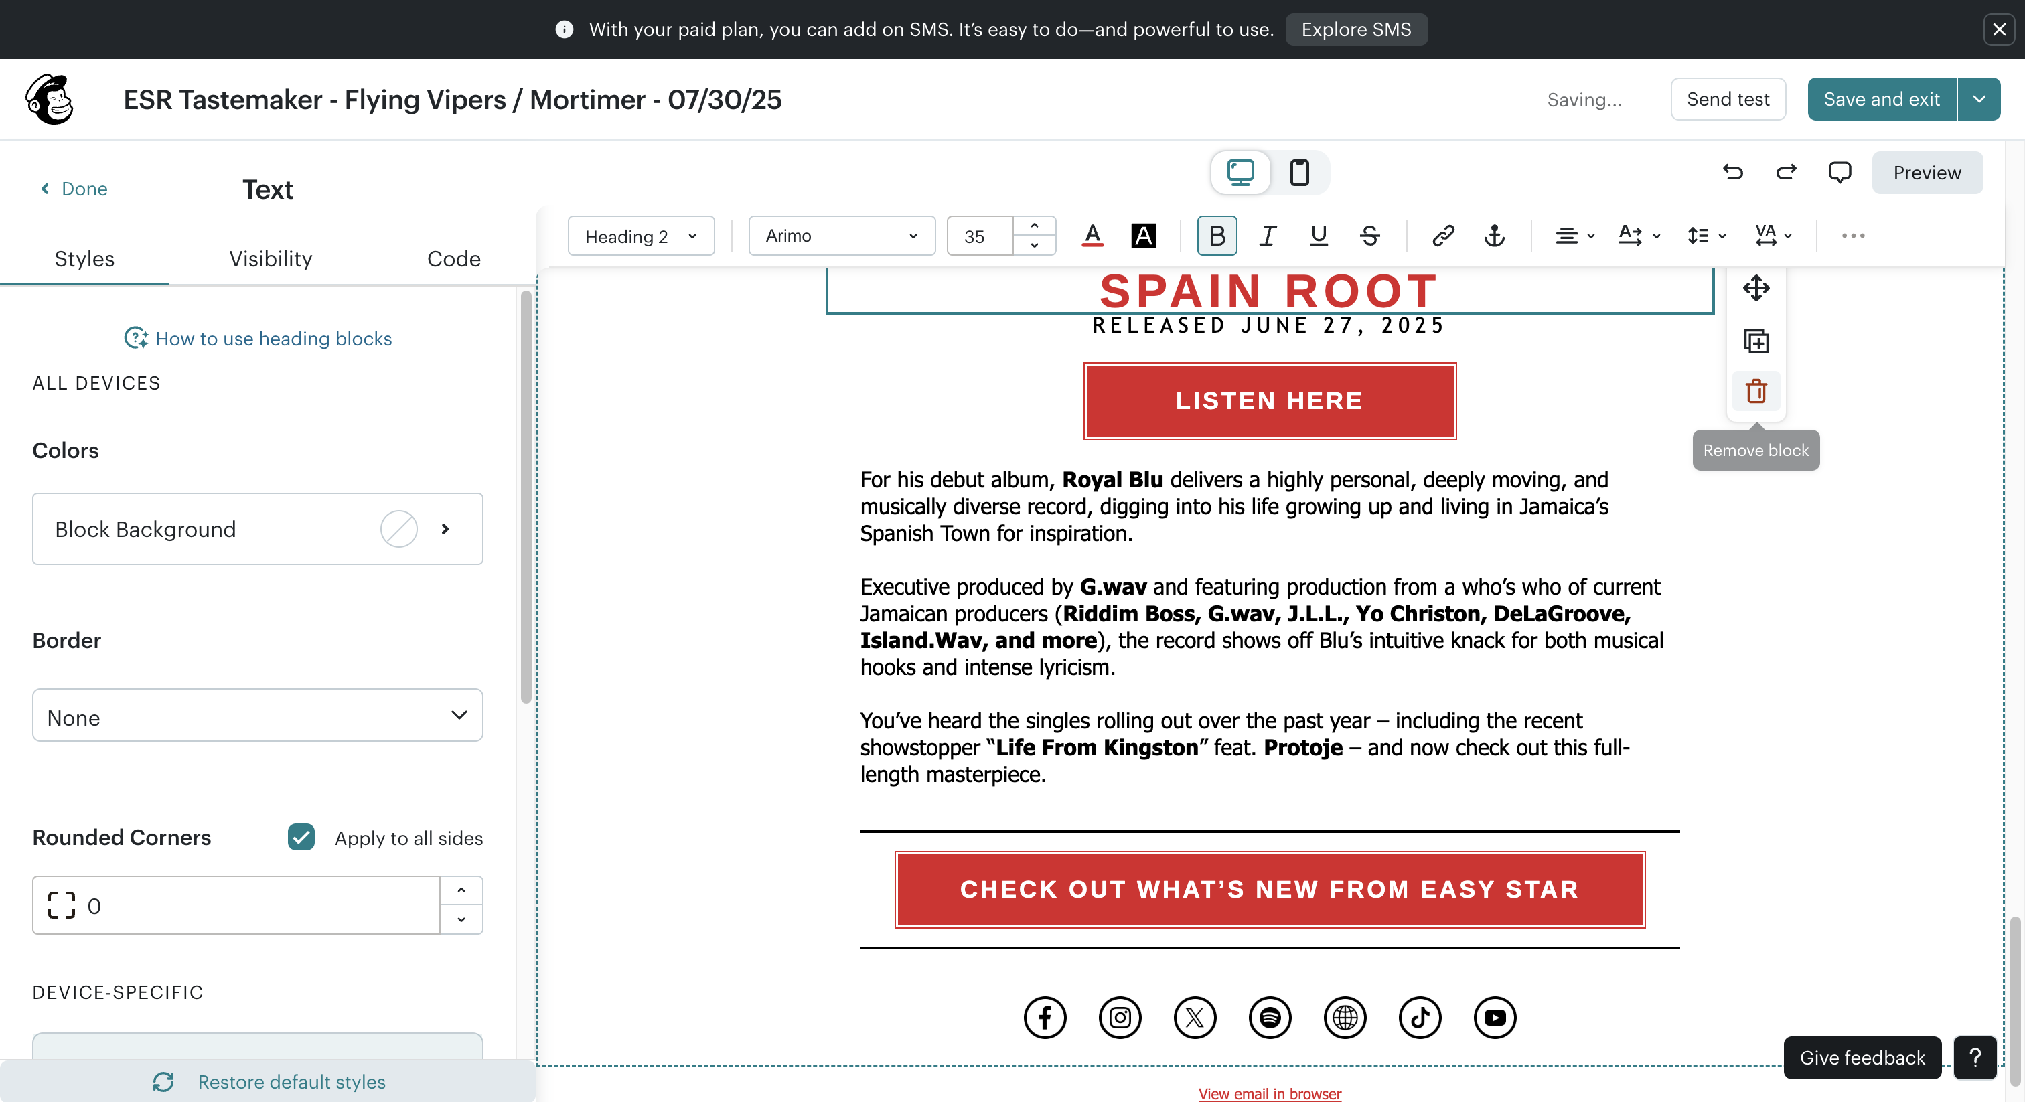Open the text direction dropdown
This screenshot has height=1102, width=2025.
1639,236
